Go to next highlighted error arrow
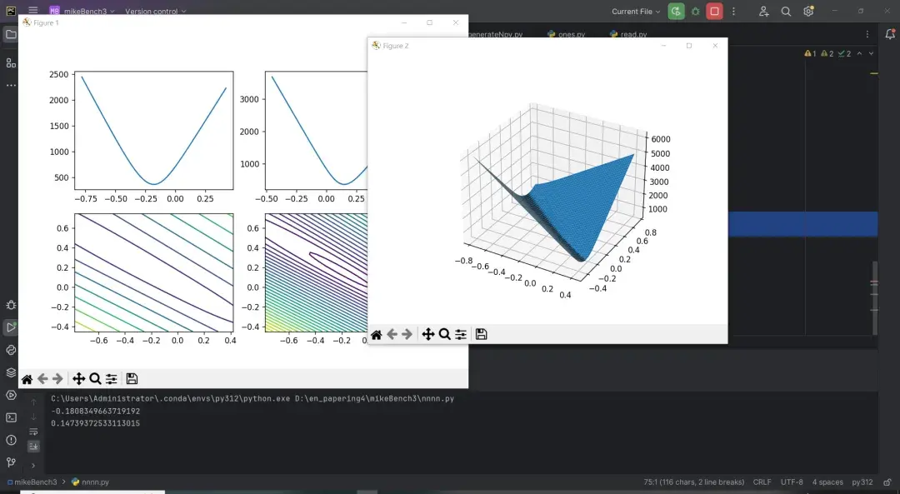900x494 pixels. coord(872,53)
